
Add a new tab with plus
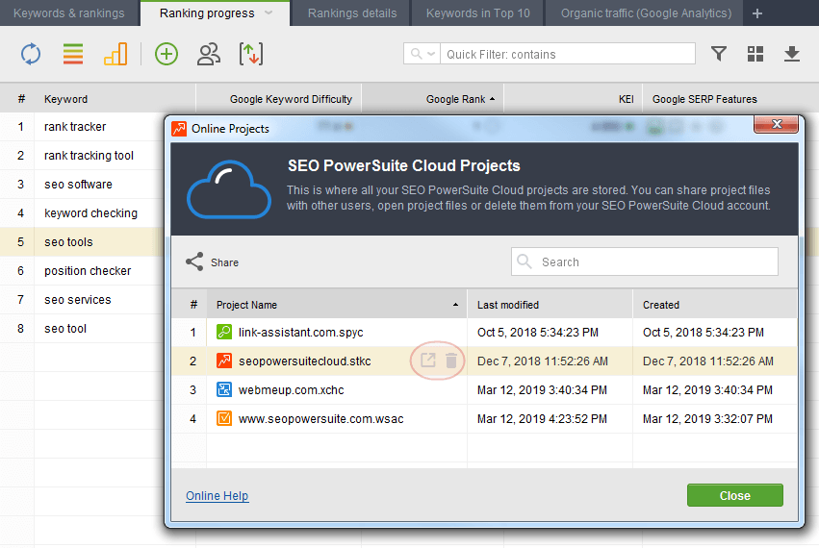(757, 13)
